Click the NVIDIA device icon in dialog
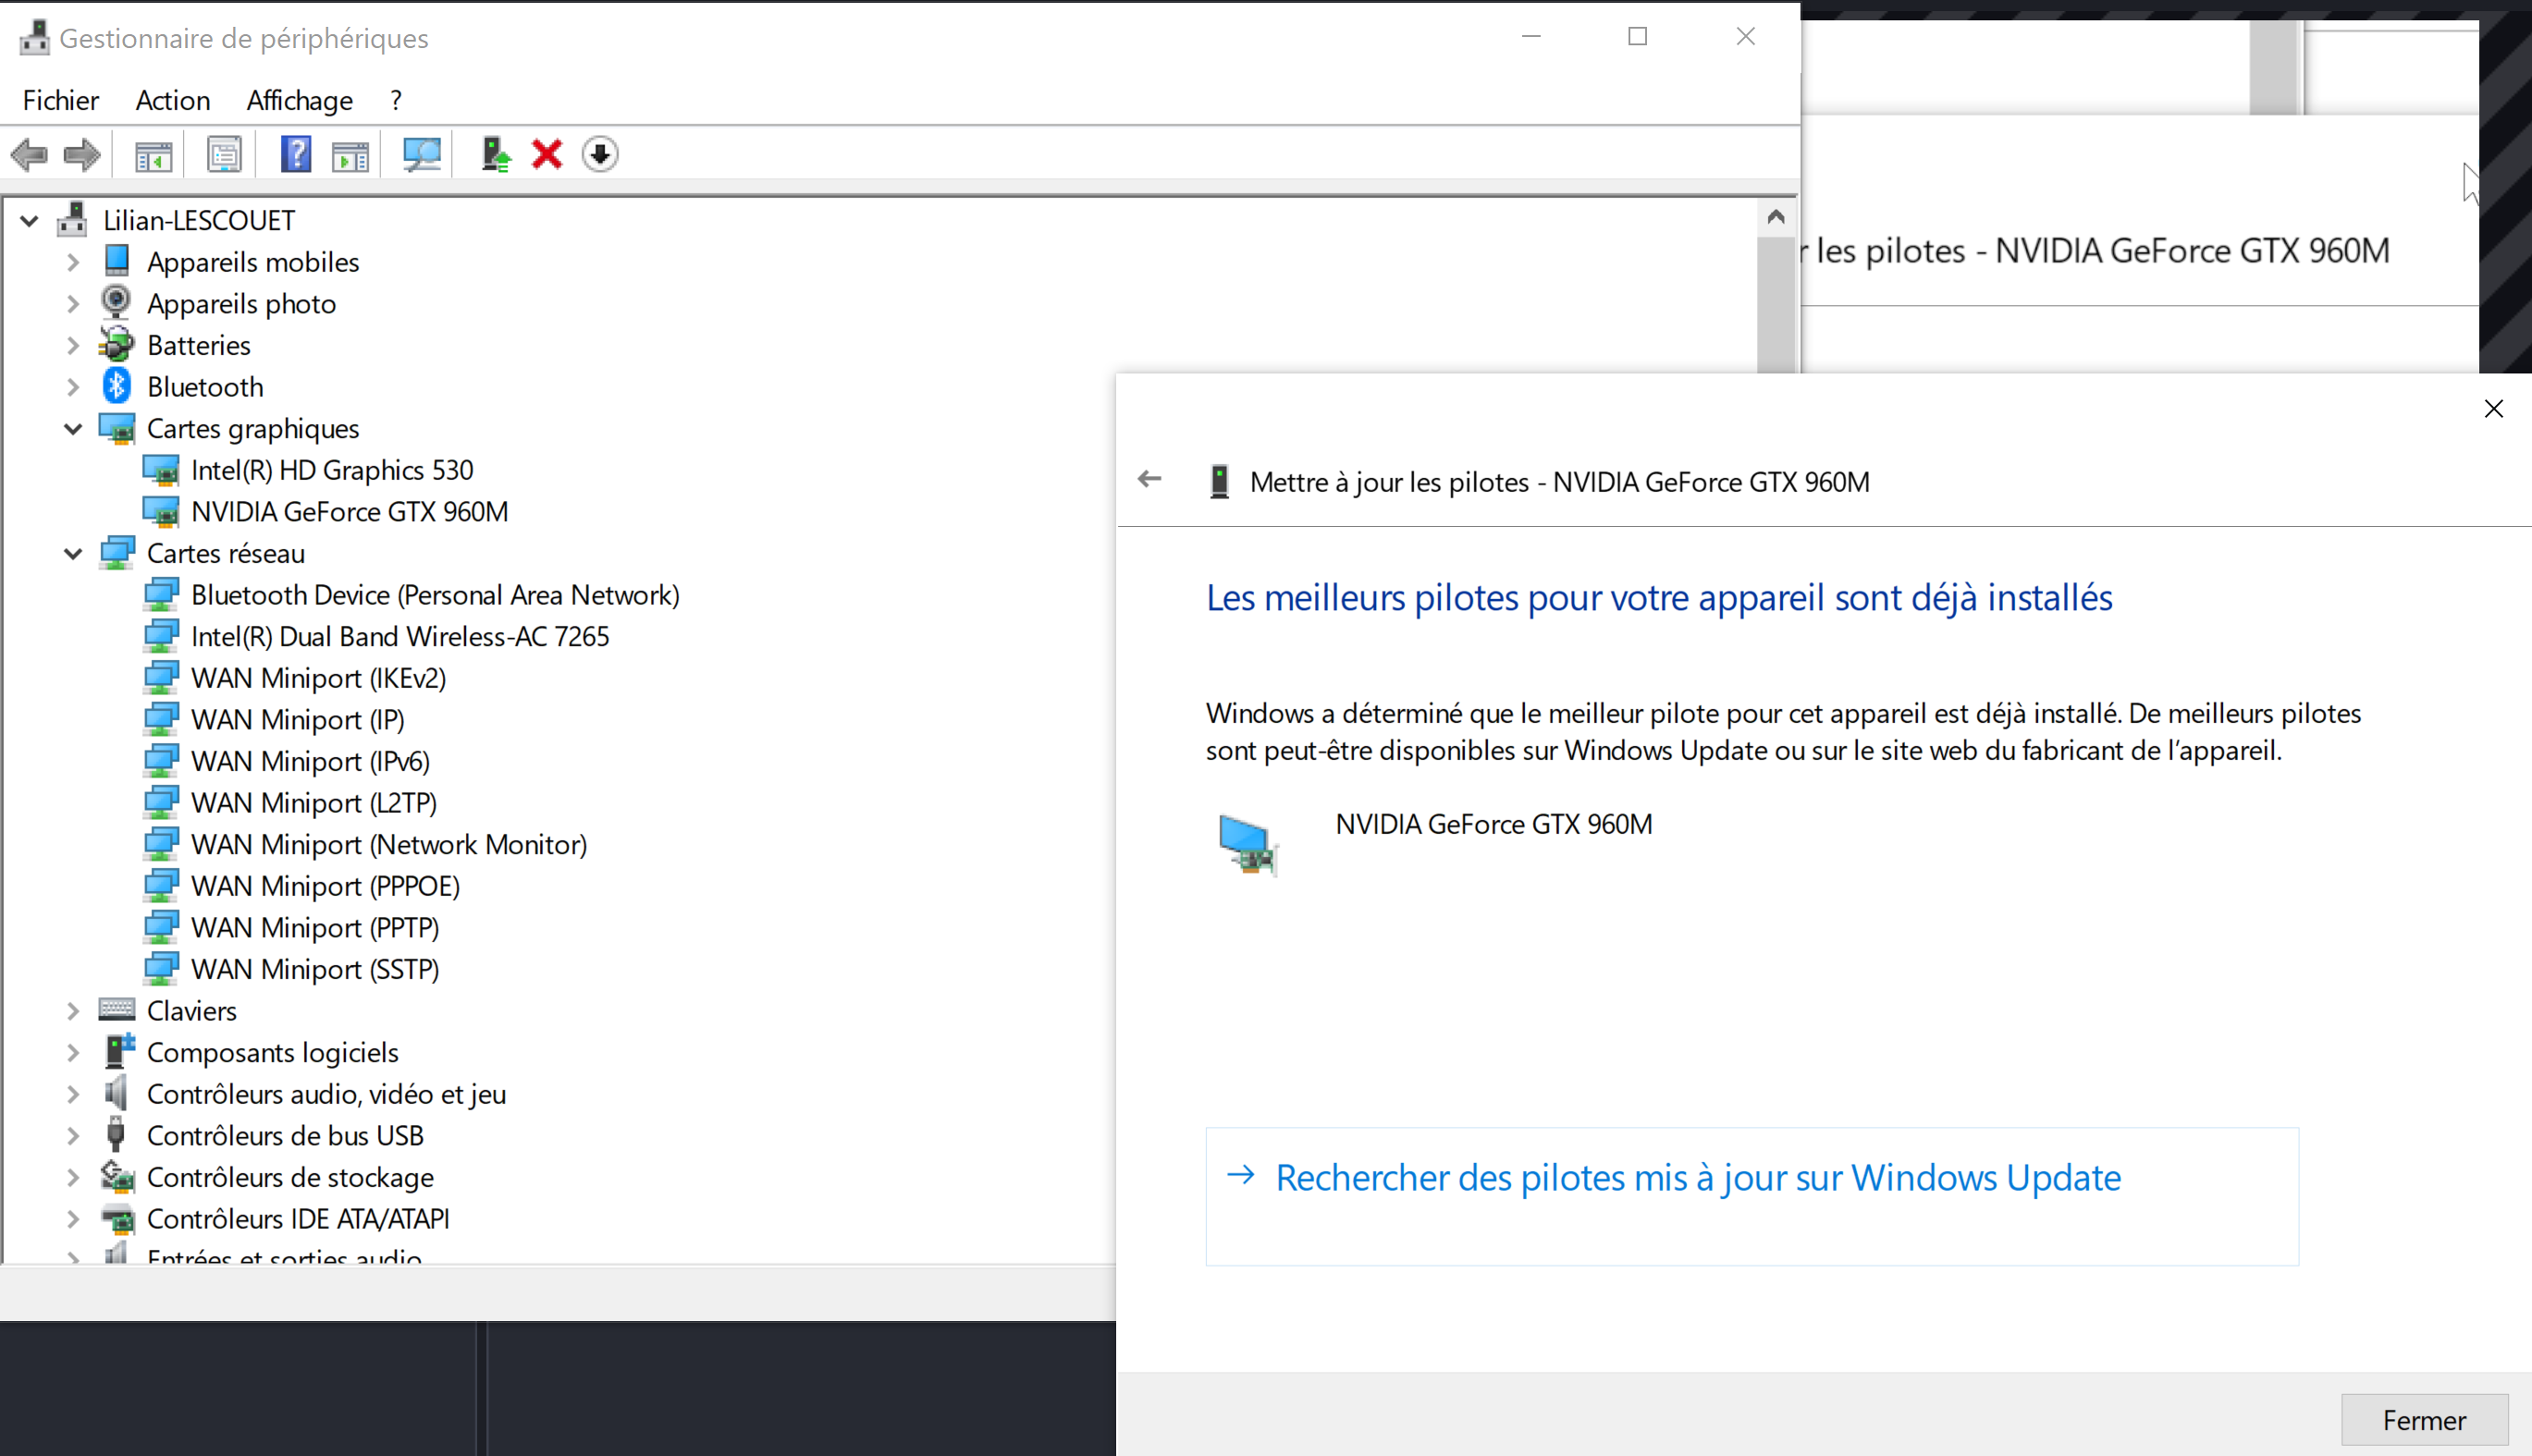 [x=1248, y=845]
